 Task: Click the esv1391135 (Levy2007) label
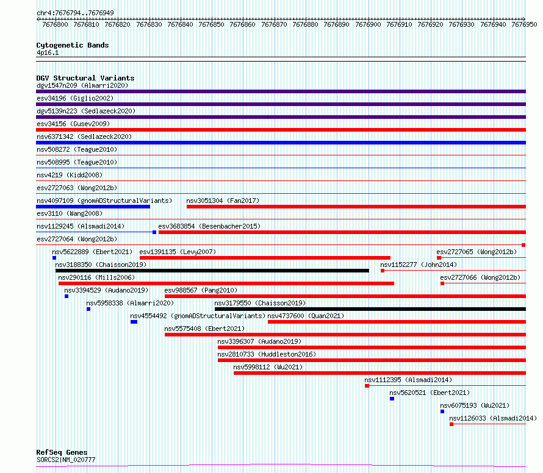click(x=178, y=252)
